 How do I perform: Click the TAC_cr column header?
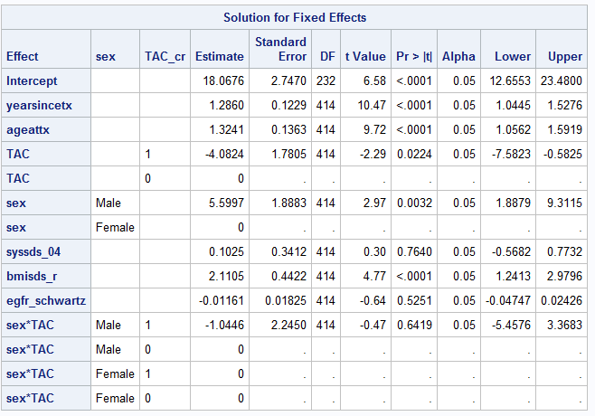(x=165, y=57)
